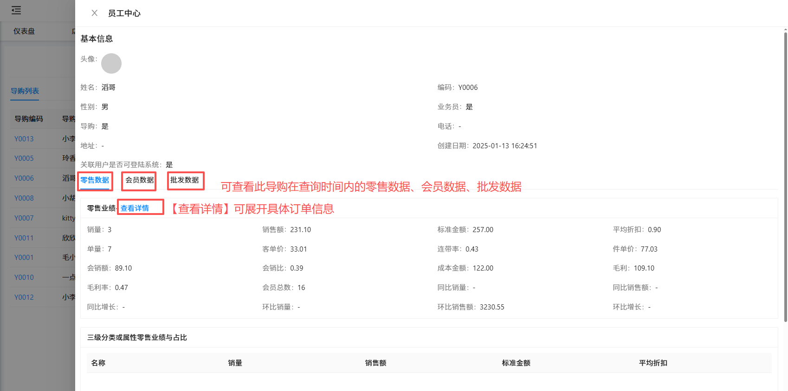Click the drawer vertical scrollbar
The width and height of the screenshot is (788, 391).
point(785,176)
